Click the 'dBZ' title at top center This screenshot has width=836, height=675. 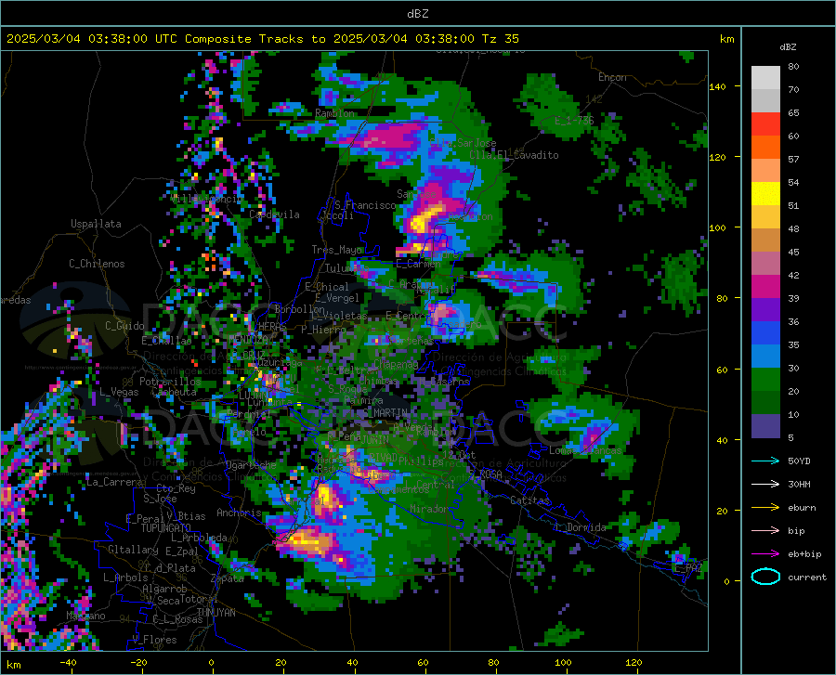[418, 14]
